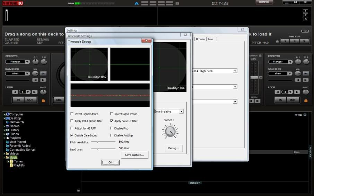Check Invert Signal Stereo checkbox
The image size is (355, 196).
[x=72, y=114]
